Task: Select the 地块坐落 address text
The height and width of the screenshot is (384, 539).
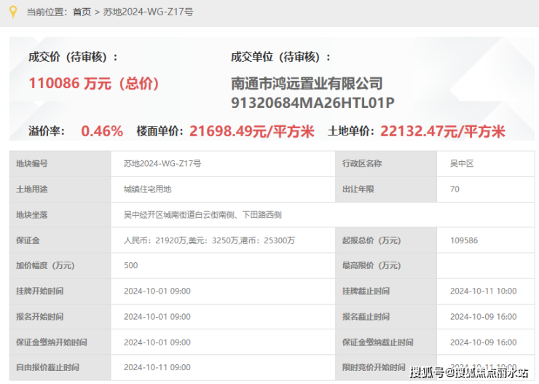Action: tap(202, 215)
